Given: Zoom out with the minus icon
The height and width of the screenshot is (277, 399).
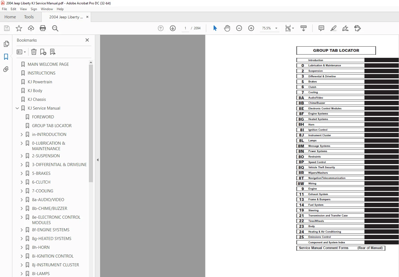Looking at the screenshot, I should (239, 28).
